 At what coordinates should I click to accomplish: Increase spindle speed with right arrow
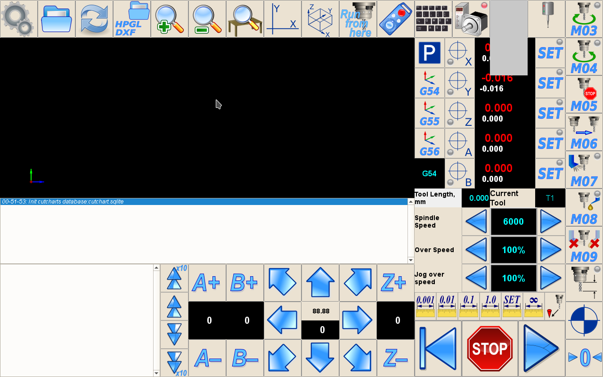click(551, 221)
